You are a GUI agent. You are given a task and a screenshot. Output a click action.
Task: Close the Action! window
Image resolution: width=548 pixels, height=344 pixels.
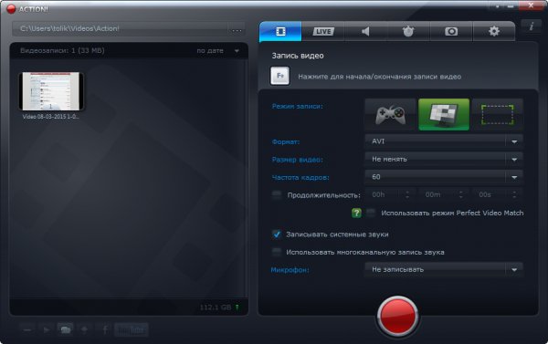click(x=531, y=5)
